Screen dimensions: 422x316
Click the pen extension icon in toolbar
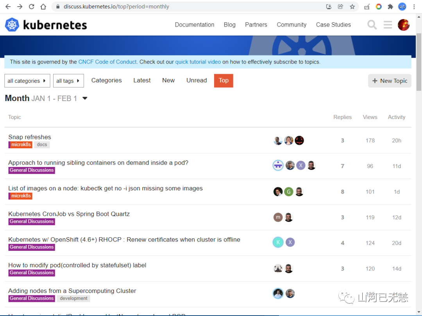pyautogui.click(x=367, y=7)
